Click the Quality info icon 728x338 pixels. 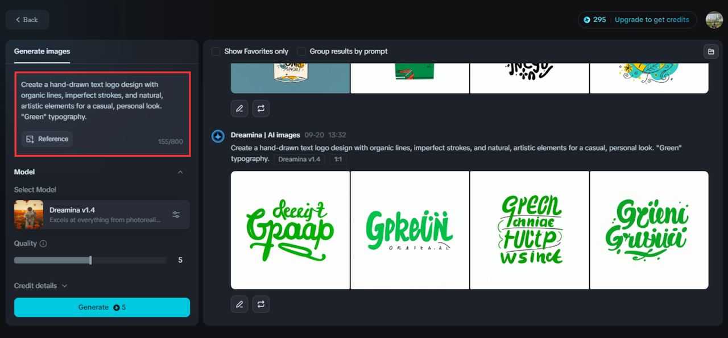point(43,244)
